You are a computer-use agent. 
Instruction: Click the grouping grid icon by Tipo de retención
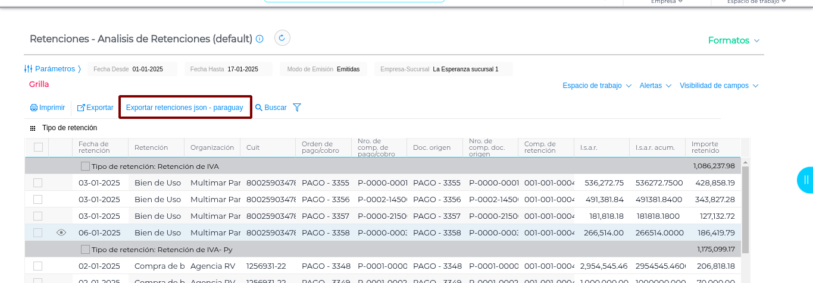(x=33, y=128)
